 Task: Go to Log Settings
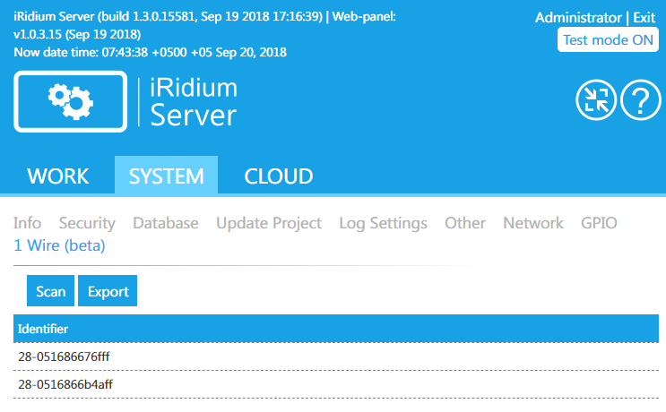coord(383,223)
